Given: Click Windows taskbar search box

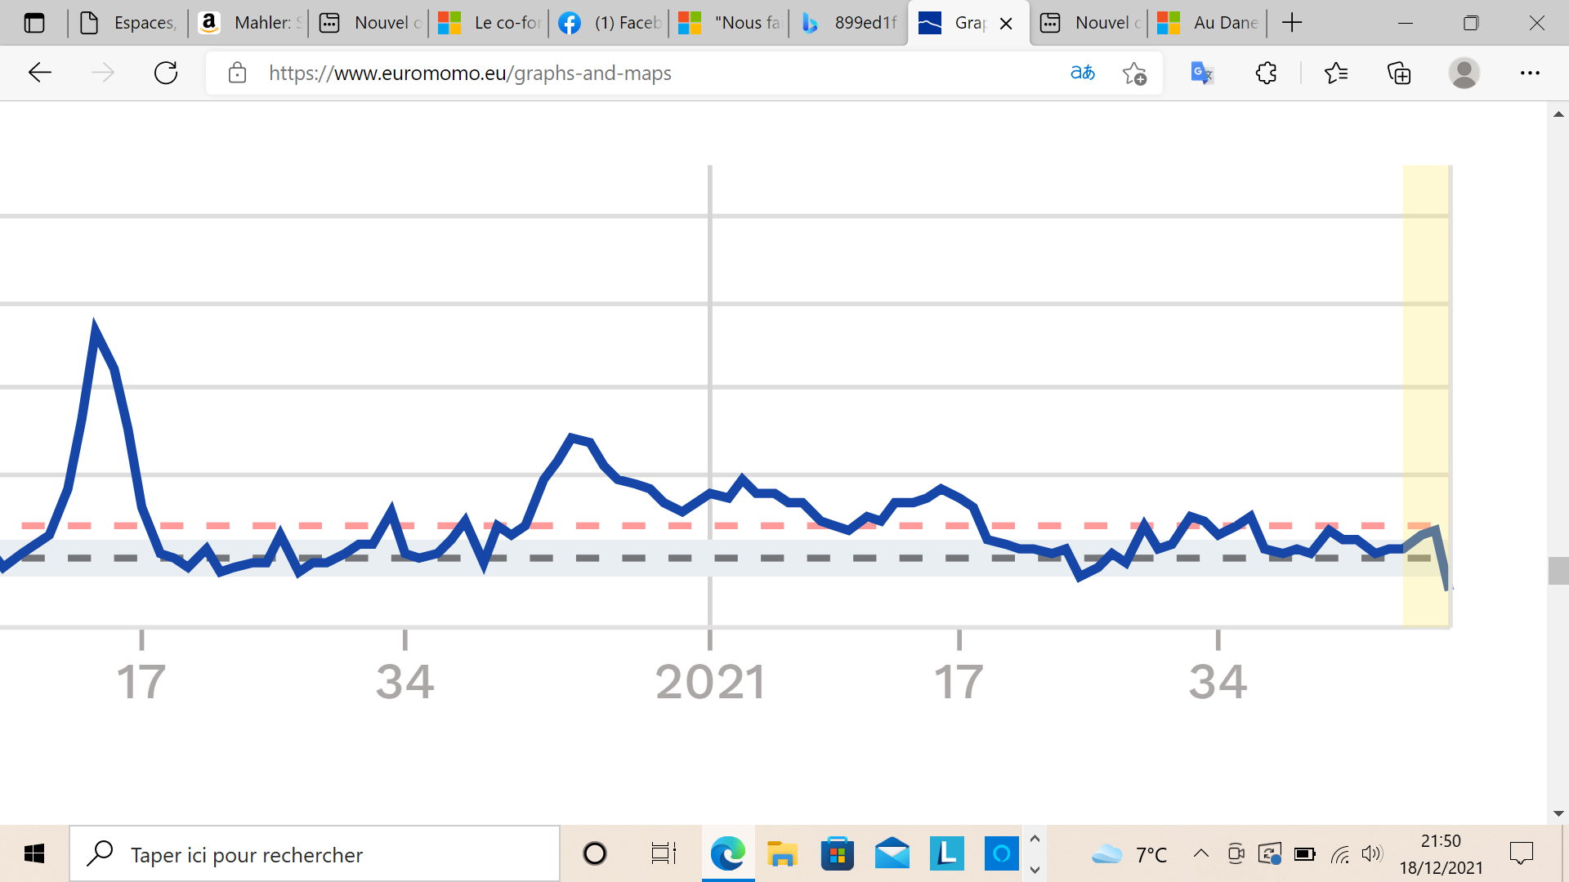Looking at the screenshot, I should click(x=315, y=854).
